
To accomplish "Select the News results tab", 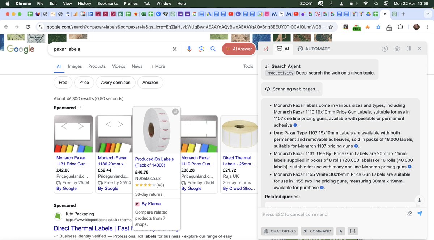I will coord(137,66).
